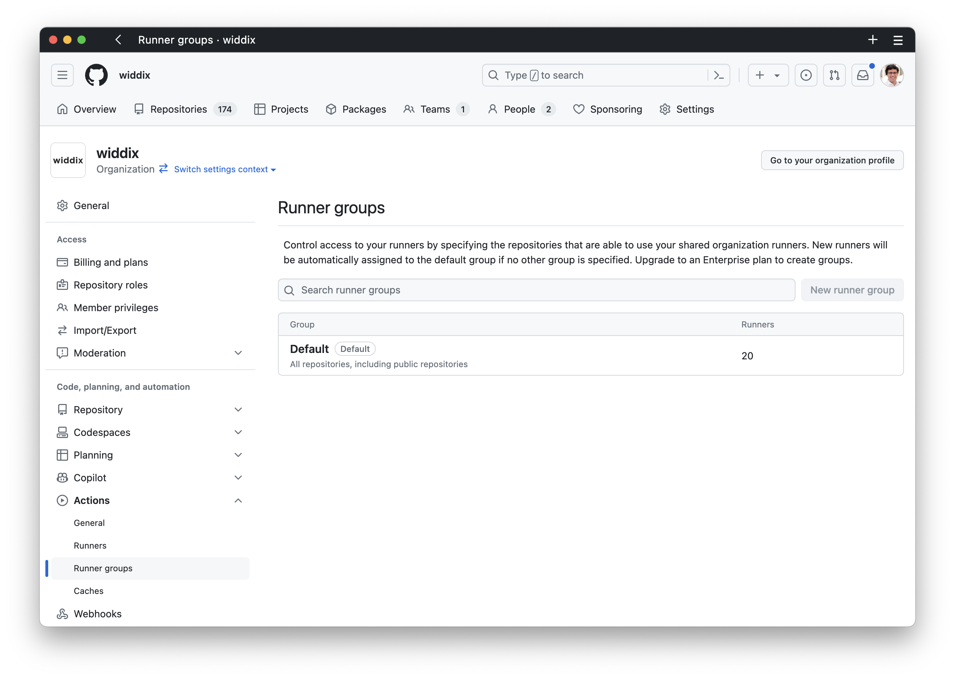Click the Search runner groups input field

(536, 290)
